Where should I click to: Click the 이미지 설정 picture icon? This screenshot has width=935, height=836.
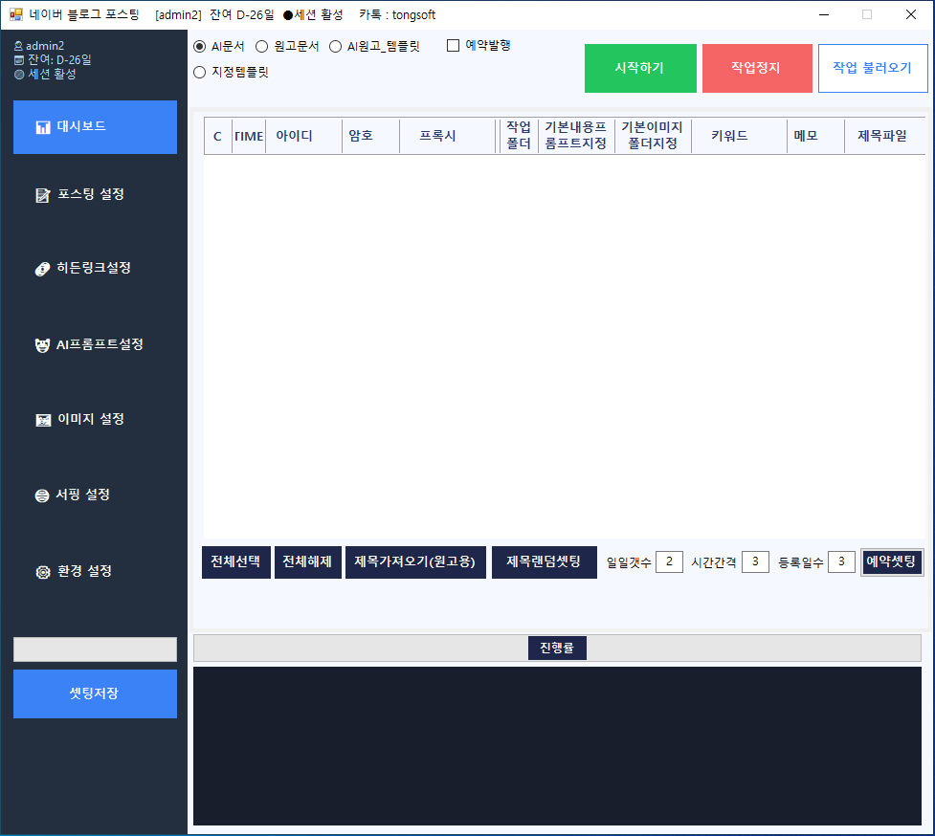coord(42,420)
